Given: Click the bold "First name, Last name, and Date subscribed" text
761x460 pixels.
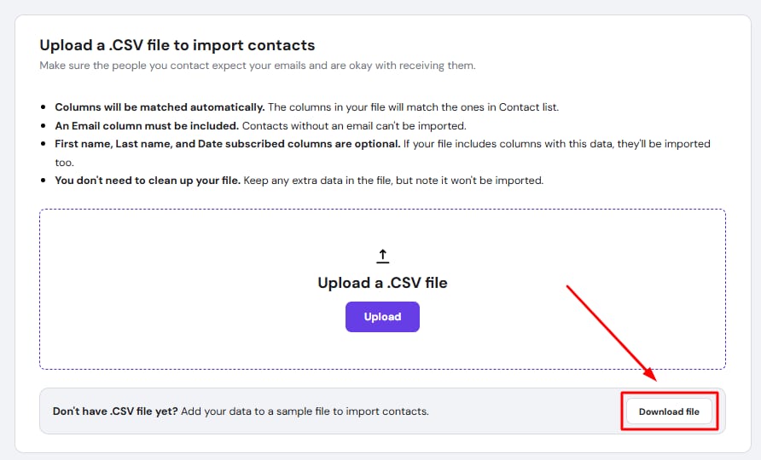Looking at the screenshot, I should point(228,144).
